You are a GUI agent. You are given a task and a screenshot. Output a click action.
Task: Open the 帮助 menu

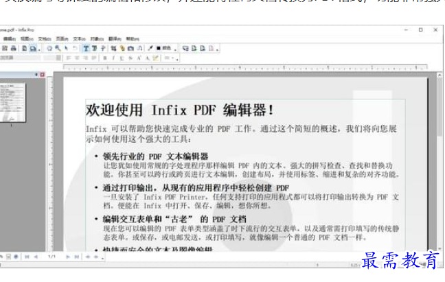[133, 39]
